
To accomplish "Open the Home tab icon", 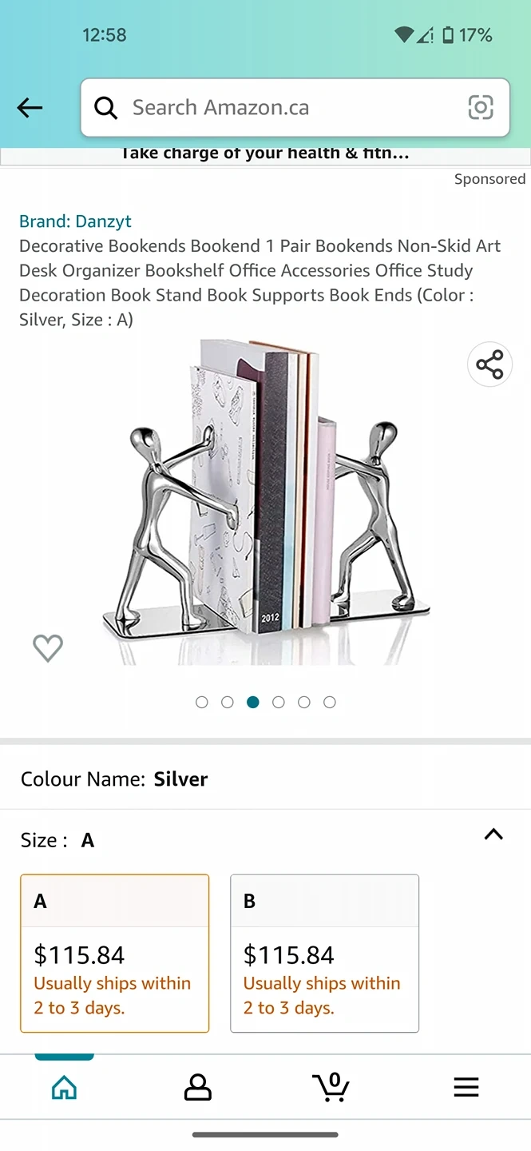I will pyautogui.click(x=64, y=1087).
